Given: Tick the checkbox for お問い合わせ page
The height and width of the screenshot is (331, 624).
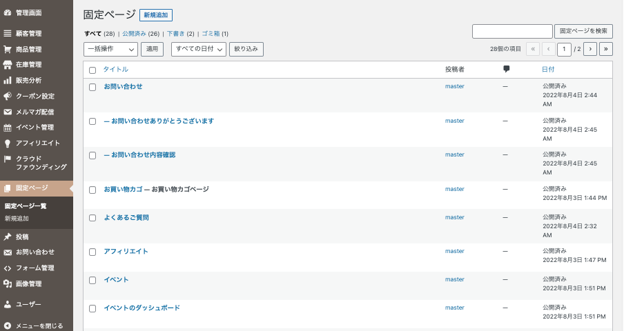Looking at the screenshot, I should click(x=92, y=87).
